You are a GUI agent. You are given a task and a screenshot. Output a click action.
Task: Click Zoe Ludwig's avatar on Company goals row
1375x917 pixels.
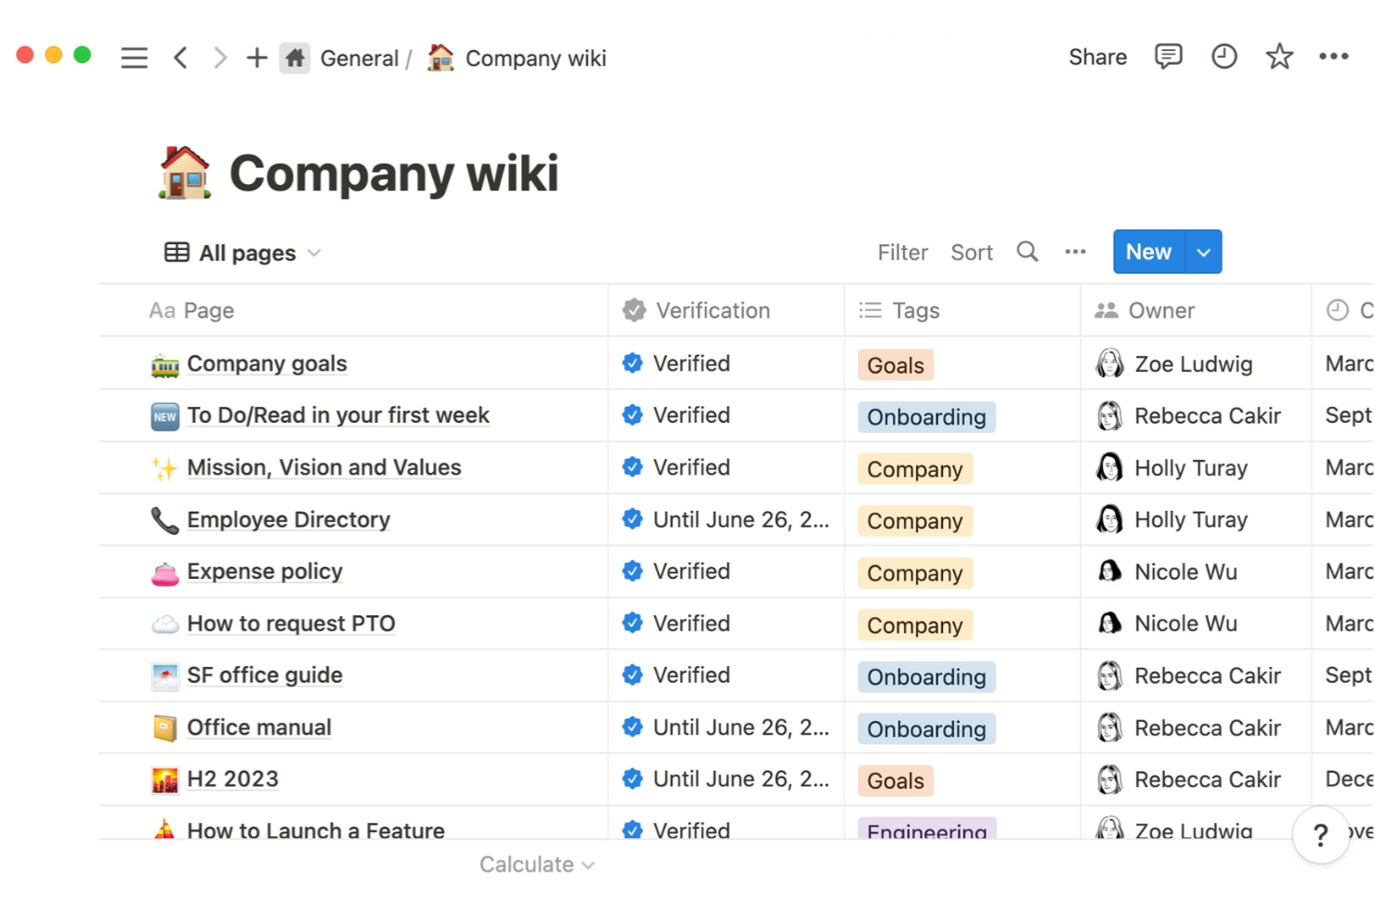point(1109,363)
